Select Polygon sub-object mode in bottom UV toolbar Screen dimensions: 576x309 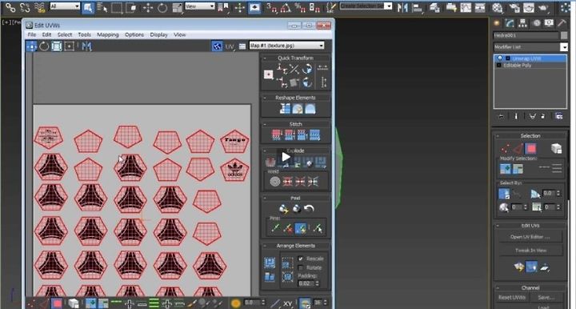[x=57, y=303]
